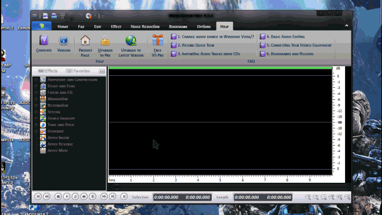Screen dimensions: 382x215
Task: Select the Favorites panel tab
Action: [x=78, y=71]
